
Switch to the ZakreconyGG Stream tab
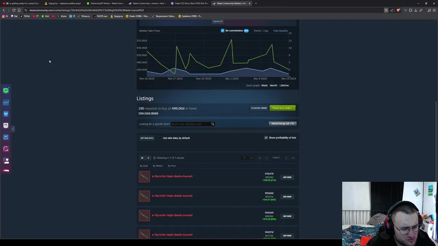point(105,3)
